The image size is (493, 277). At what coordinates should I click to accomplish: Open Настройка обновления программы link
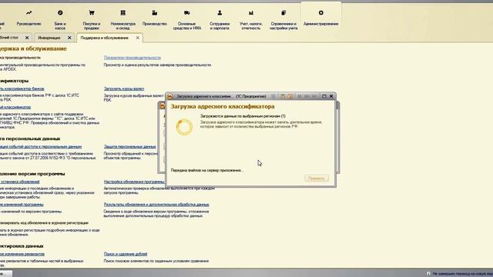point(134,182)
